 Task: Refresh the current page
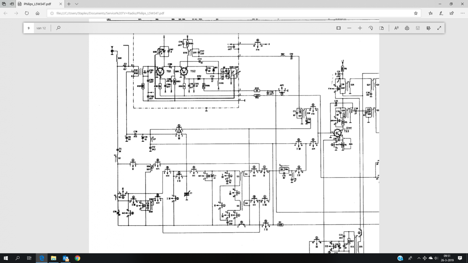(27, 13)
